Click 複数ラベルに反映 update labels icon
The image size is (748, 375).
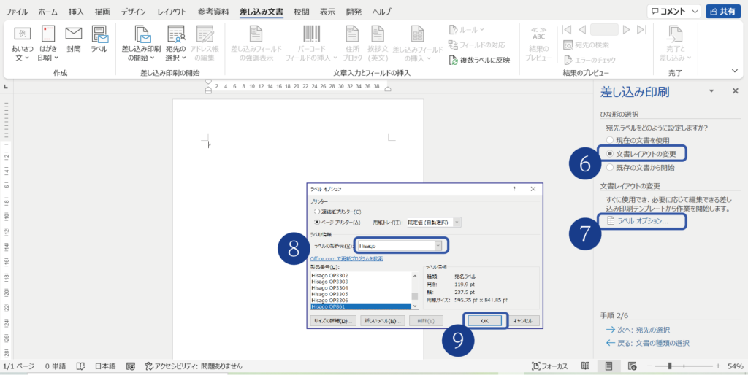[479, 60]
